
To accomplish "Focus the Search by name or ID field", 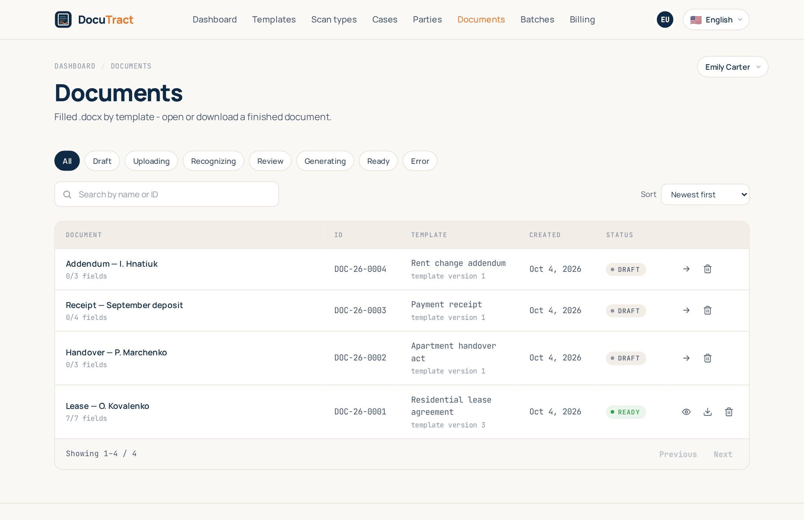I will [167, 194].
